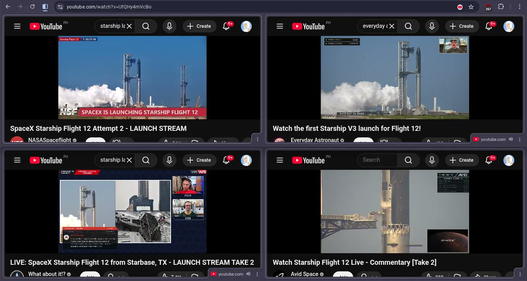Open the split view icon beside reload

coord(45,7)
